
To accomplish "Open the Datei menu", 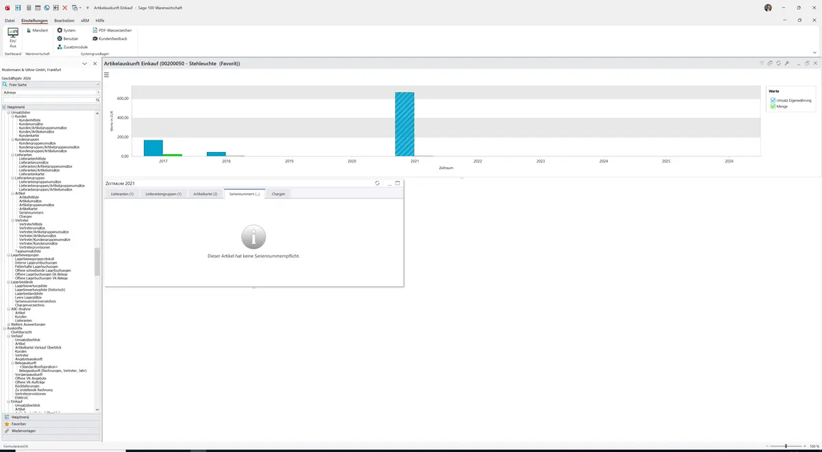I will (10, 21).
